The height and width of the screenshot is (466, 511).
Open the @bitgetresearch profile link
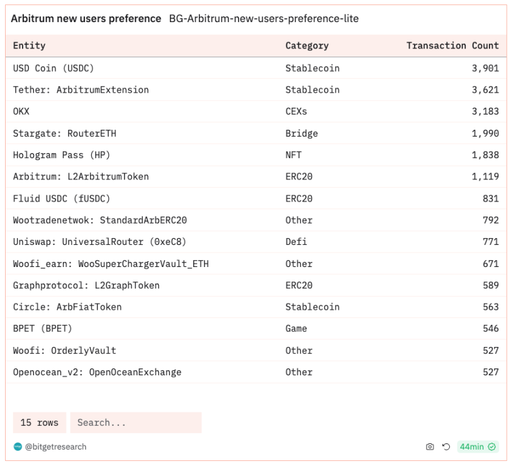click(55, 447)
